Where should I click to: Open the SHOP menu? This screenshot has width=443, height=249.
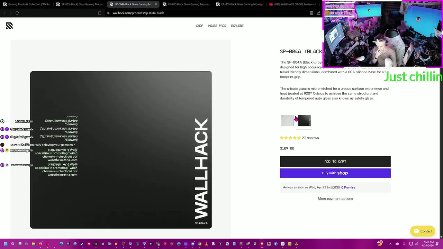coord(200,26)
